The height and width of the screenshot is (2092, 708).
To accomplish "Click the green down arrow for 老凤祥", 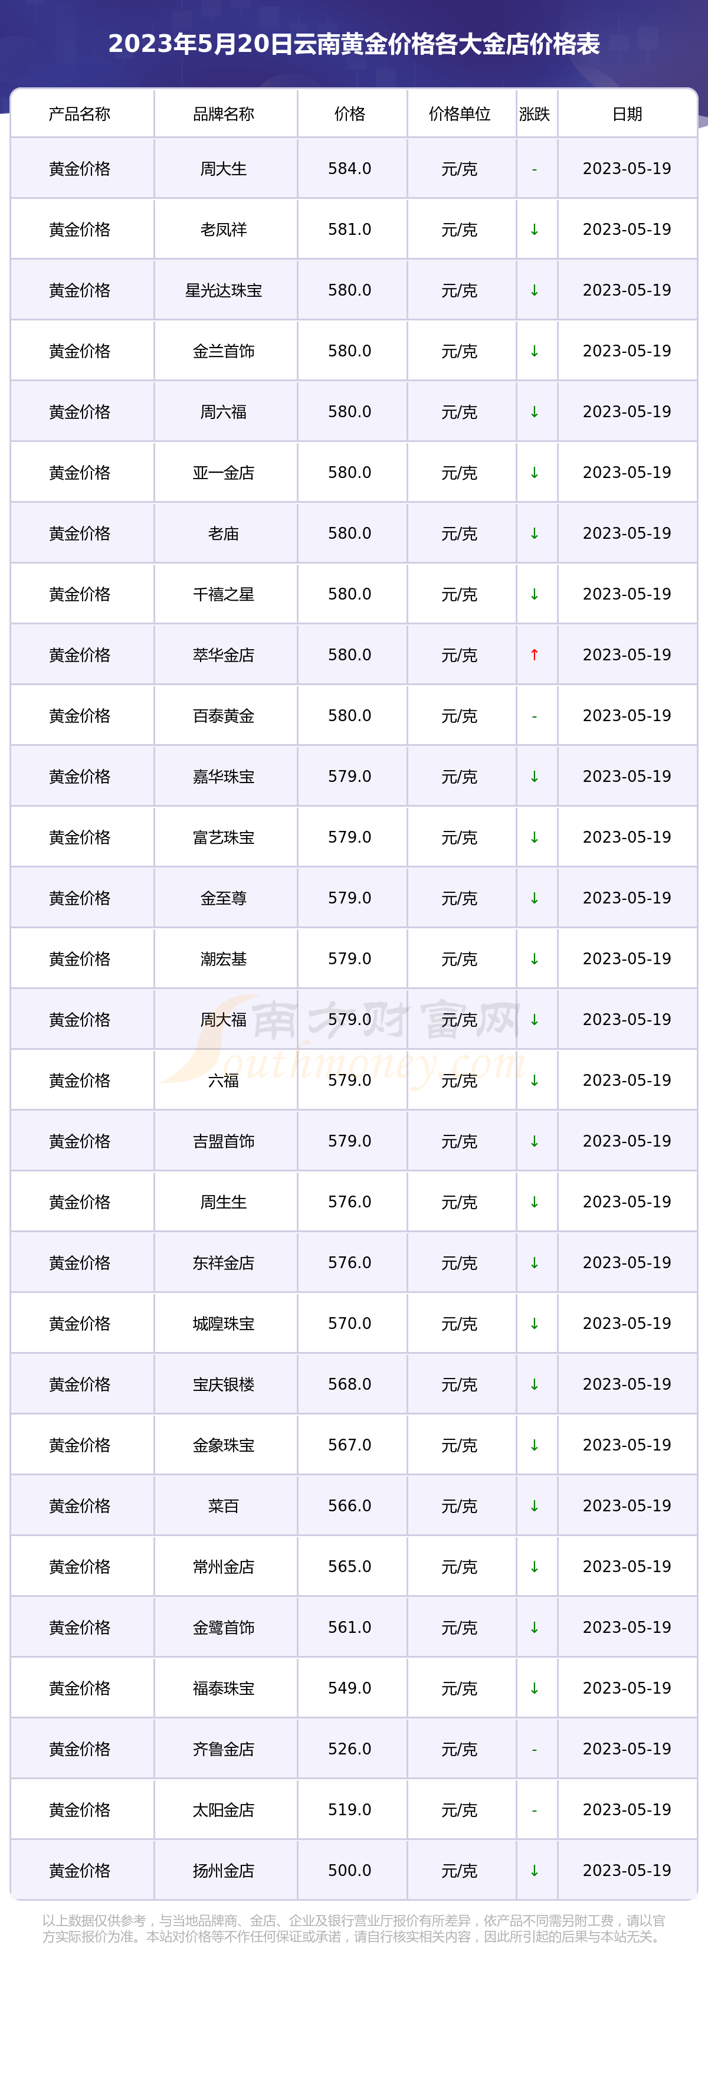I will pyautogui.click(x=535, y=229).
